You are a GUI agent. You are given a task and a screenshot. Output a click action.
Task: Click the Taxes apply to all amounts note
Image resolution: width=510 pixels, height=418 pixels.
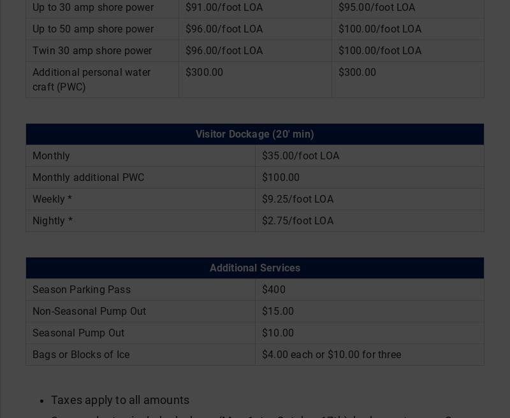pos(120,400)
